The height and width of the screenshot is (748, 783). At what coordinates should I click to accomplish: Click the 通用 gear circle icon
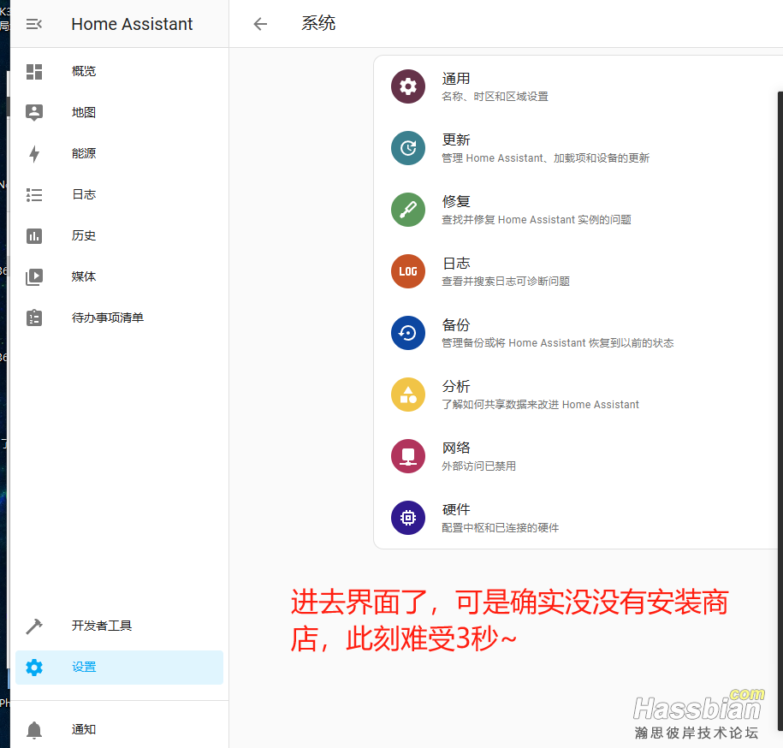(408, 86)
